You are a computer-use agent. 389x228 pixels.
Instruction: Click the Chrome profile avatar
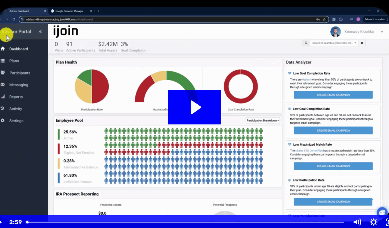pos(358,19)
